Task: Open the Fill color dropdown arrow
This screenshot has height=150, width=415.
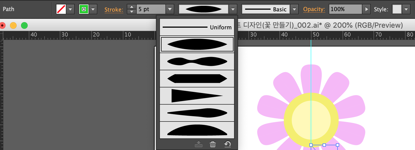Action: 70,9
